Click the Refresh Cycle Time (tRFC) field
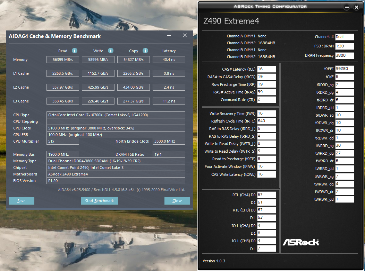Viewport: 365px width, 271px height. (266, 121)
